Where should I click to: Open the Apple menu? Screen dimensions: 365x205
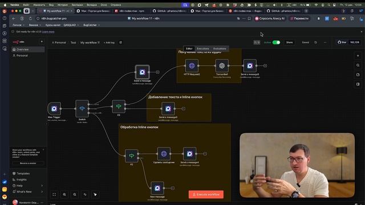5,5
